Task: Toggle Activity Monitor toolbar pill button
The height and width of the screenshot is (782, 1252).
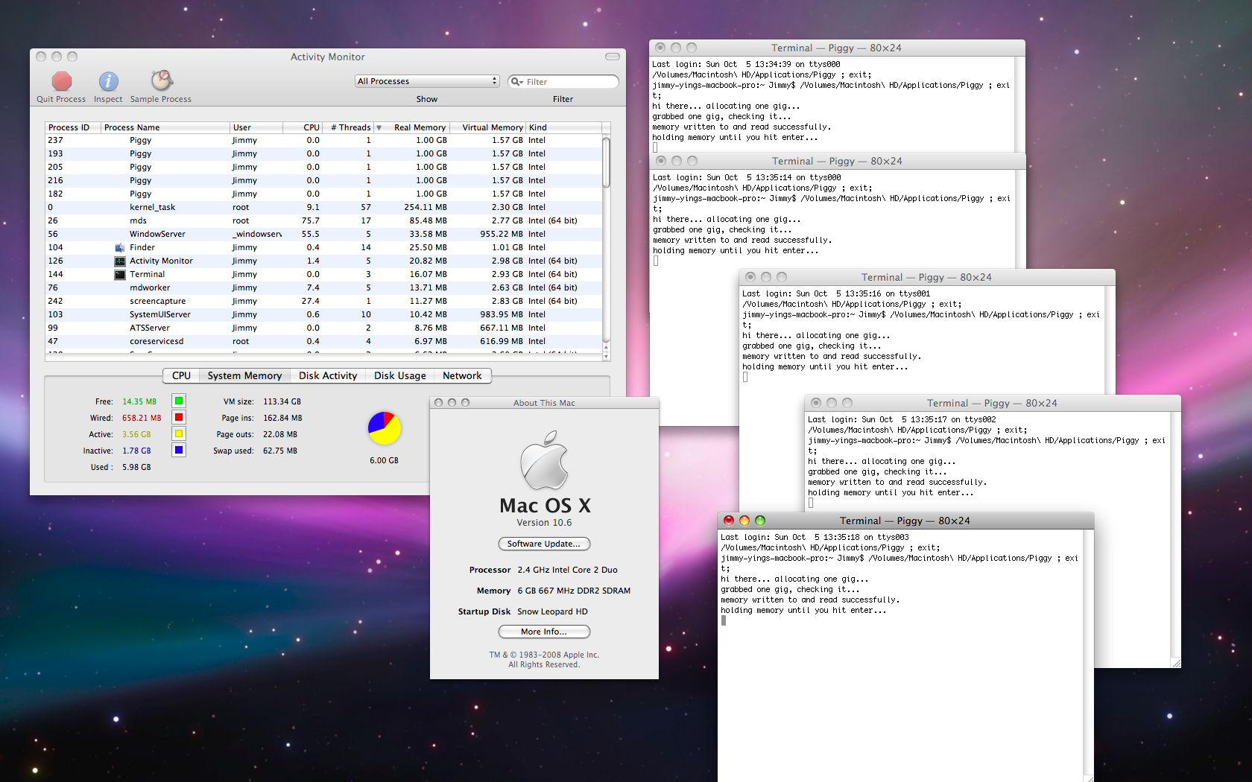Action: pos(613,57)
